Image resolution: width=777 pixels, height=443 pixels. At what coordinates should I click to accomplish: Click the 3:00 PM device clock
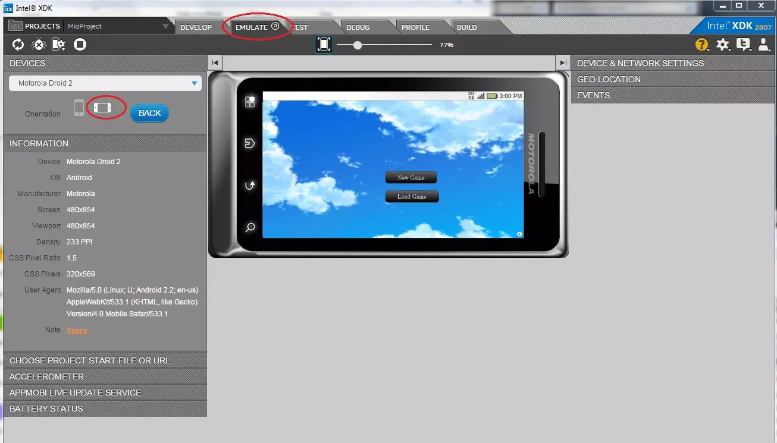point(511,96)
